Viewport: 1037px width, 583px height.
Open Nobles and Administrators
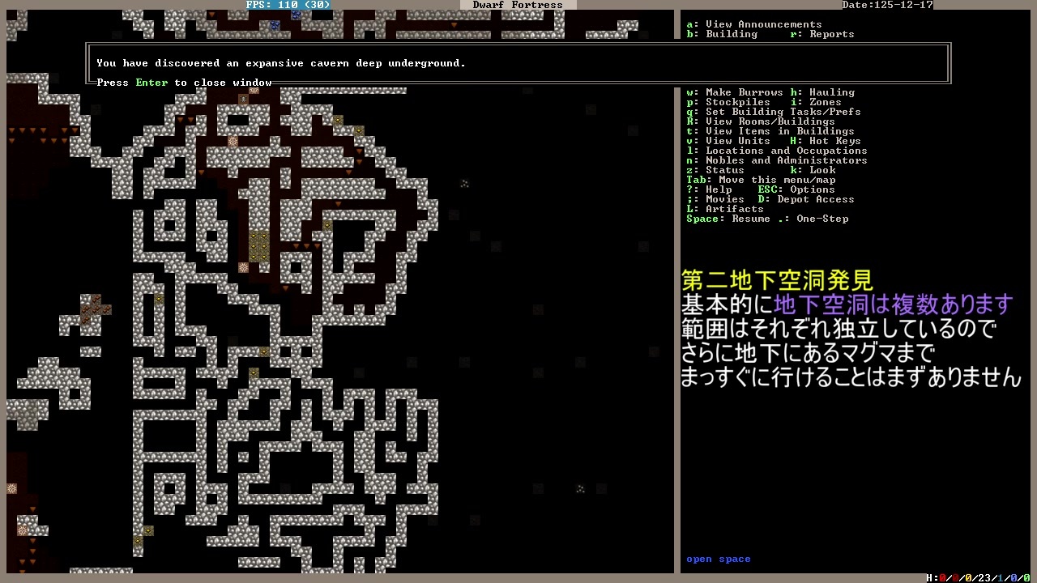point(777,160)
